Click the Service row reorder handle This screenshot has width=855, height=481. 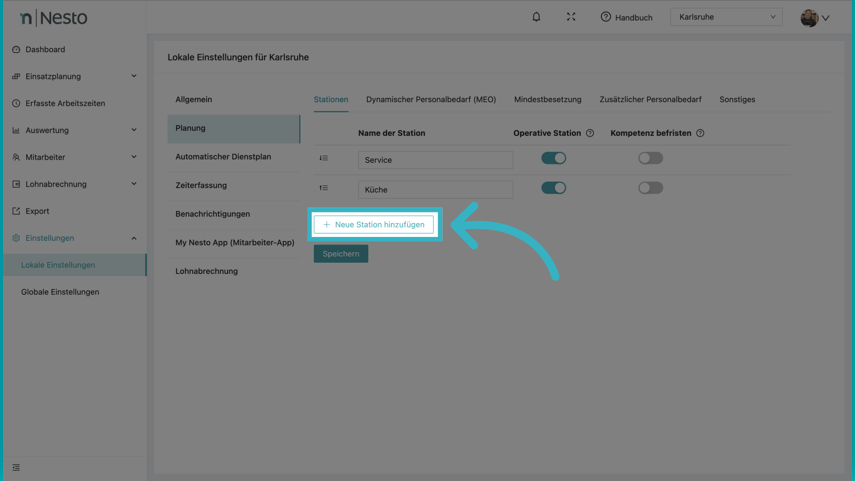324,158
